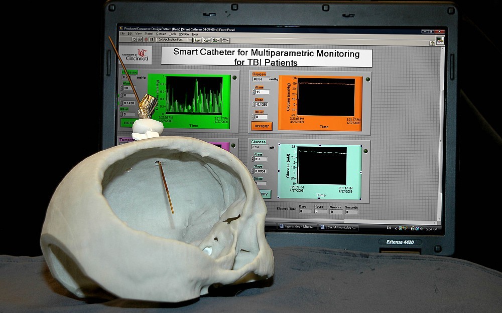Screen dimensions: 502x313
Task: Open the Help menu
Action: (195, 34)
